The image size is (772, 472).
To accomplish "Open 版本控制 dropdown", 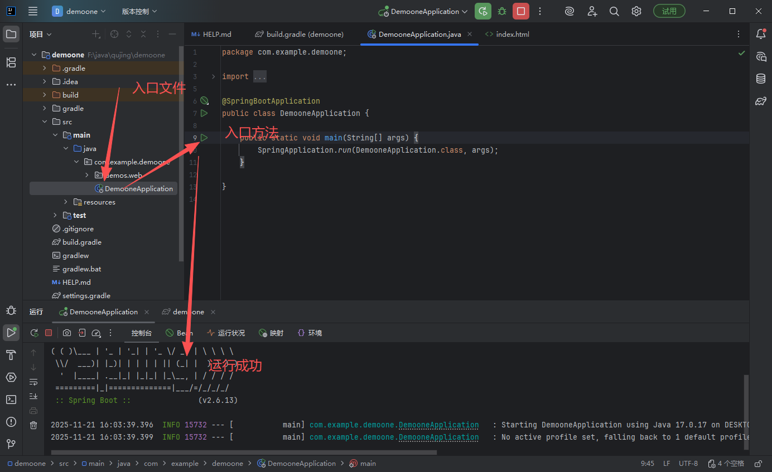I will tap(139, 11).
